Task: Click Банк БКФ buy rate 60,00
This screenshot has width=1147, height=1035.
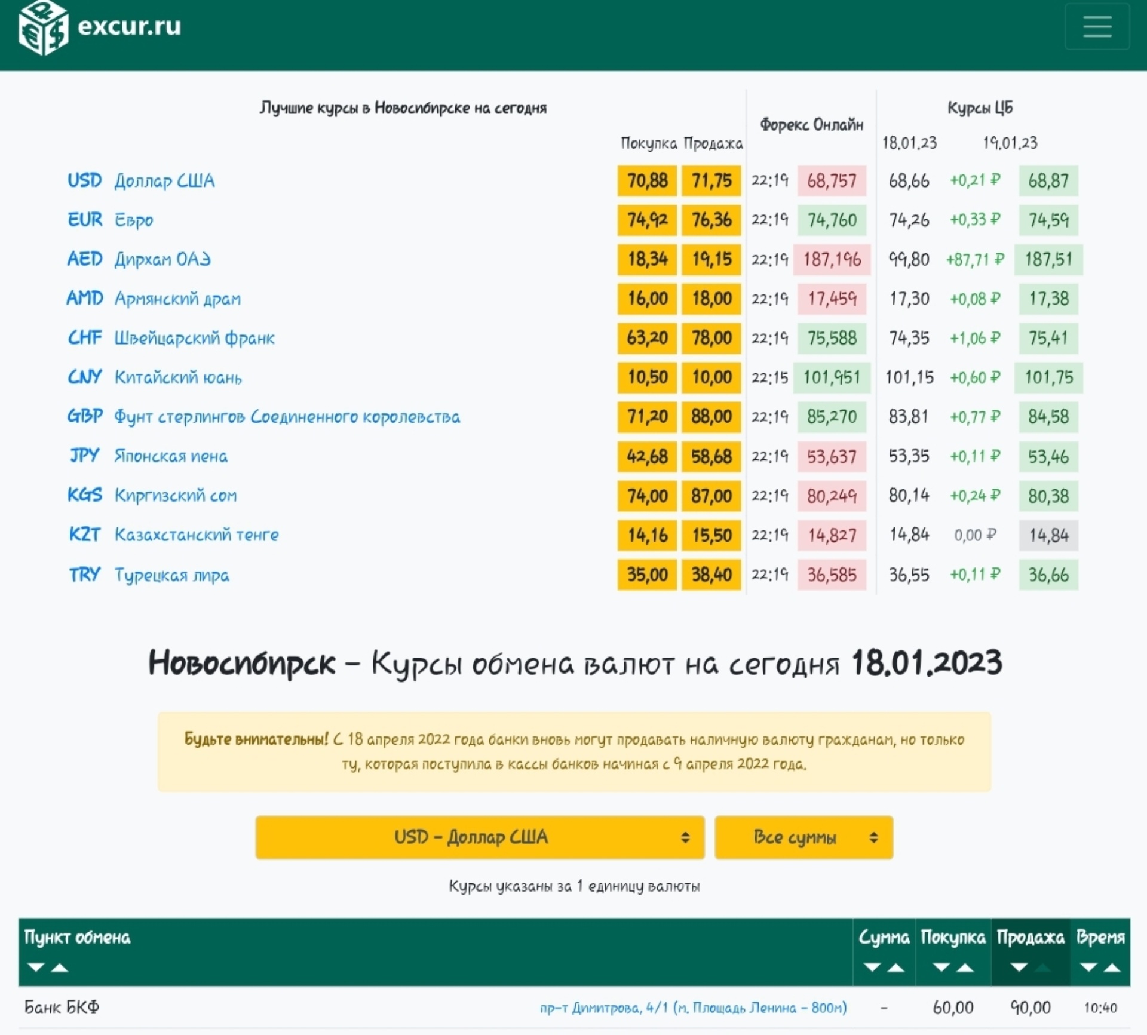Action: [953, 1008]
